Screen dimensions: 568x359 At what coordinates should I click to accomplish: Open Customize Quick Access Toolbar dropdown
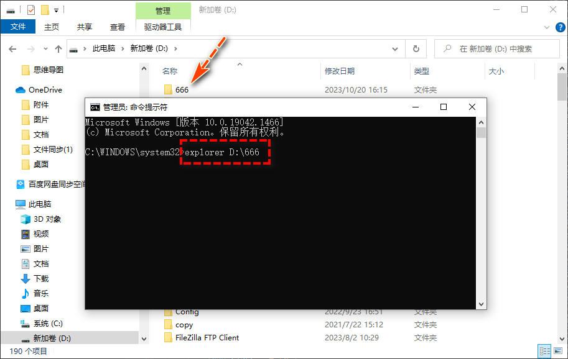(x=57, y=10)
